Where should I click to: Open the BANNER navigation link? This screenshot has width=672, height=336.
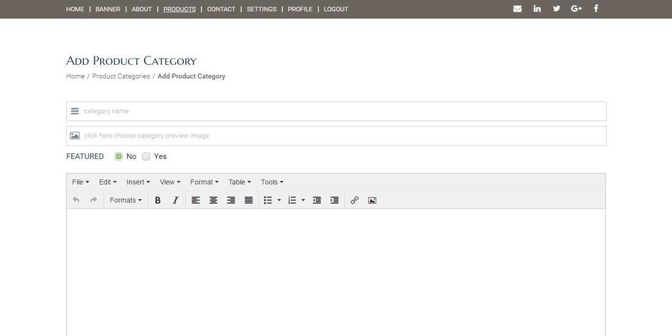click(108, 9)
